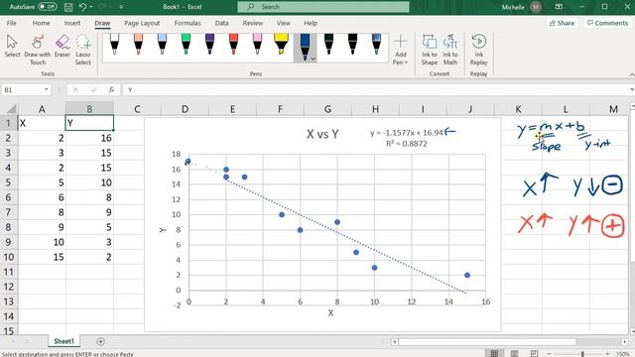Customize Quick Access Toolbar dropdown
635x357 pixels.
tap(121, 7)
